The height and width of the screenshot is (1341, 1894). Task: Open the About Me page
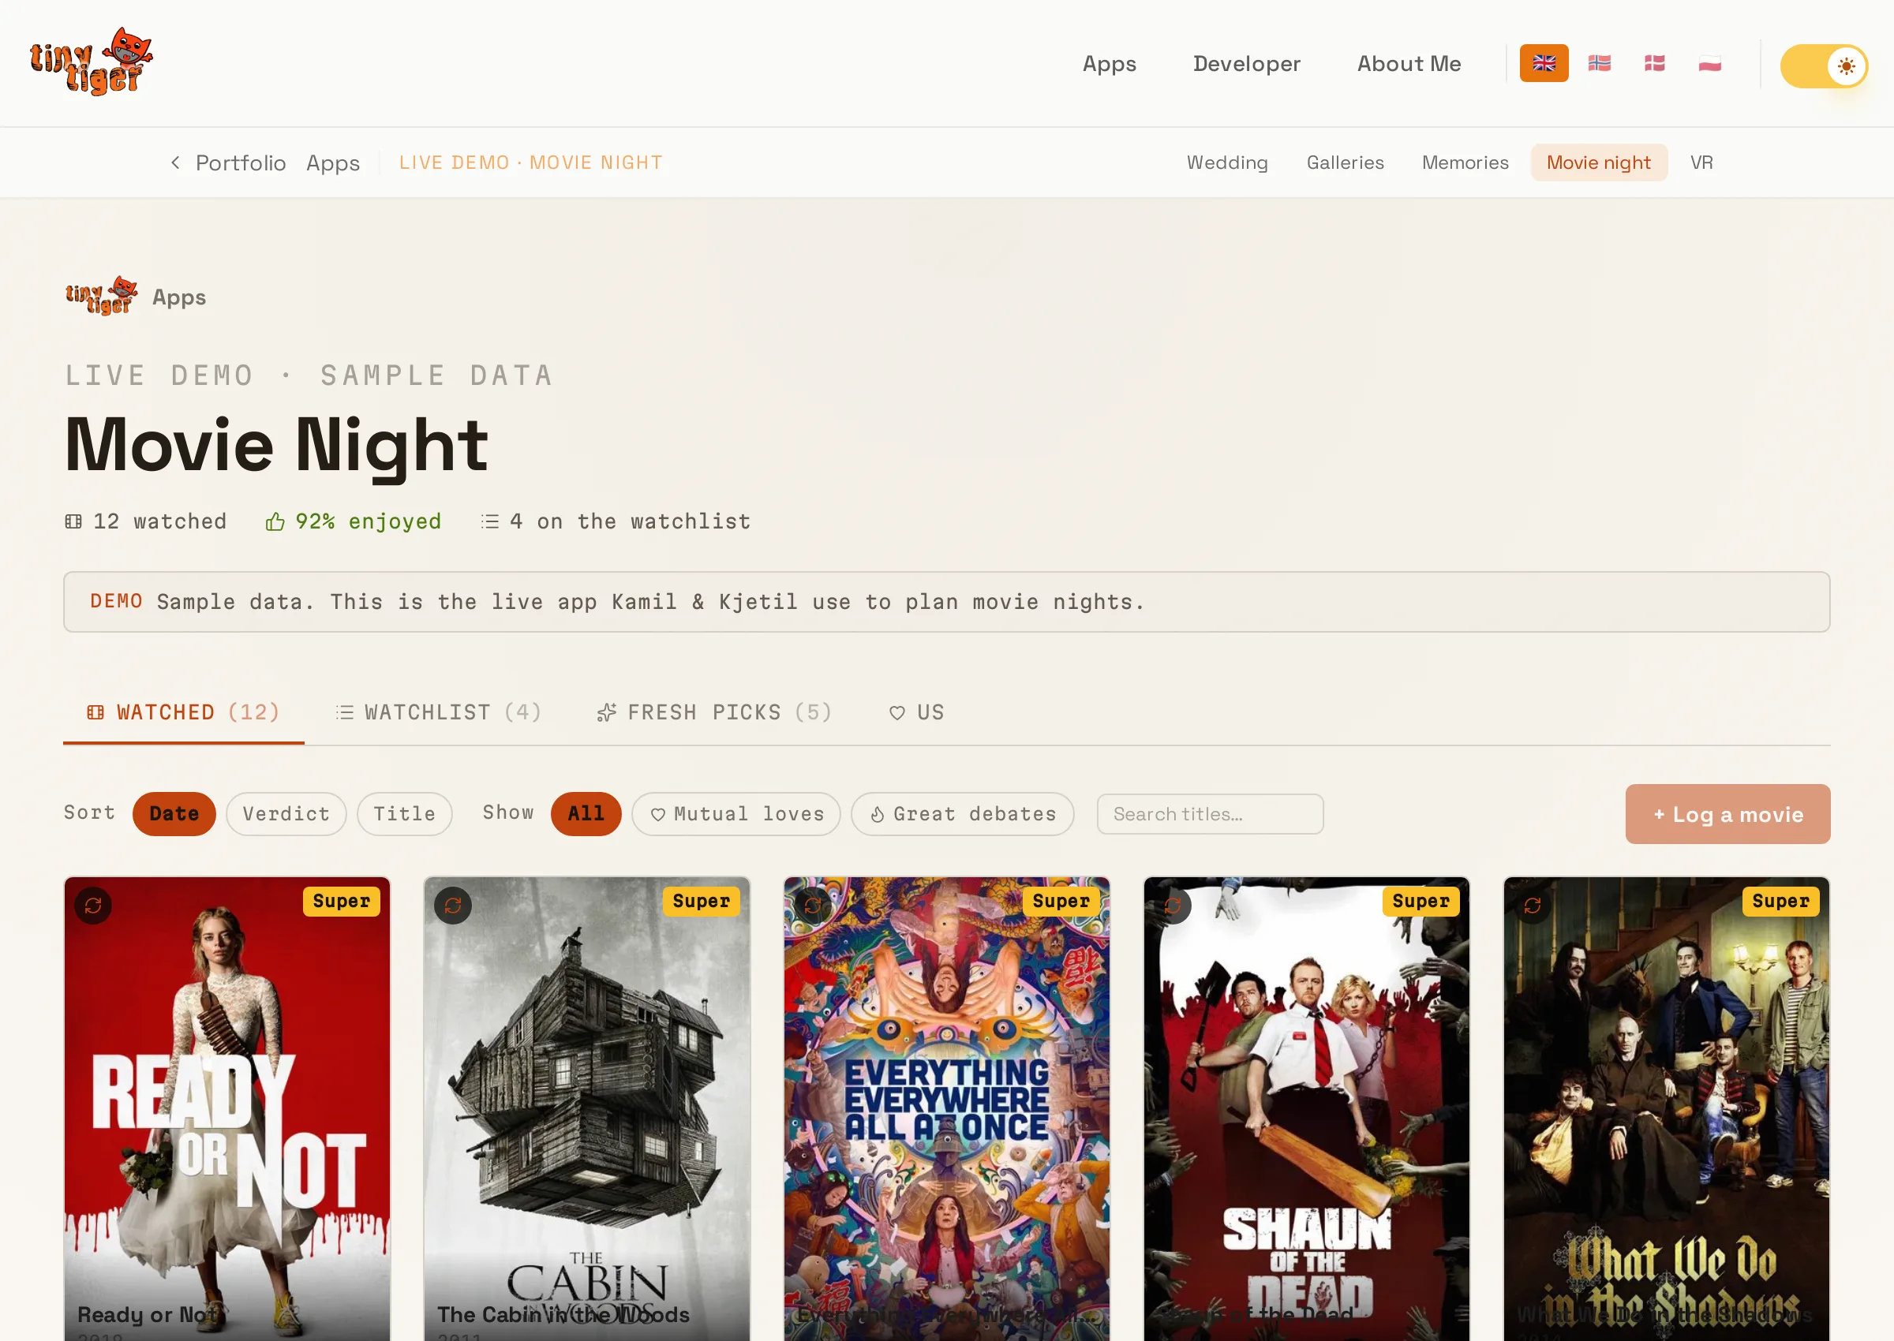coord(1409,64)
